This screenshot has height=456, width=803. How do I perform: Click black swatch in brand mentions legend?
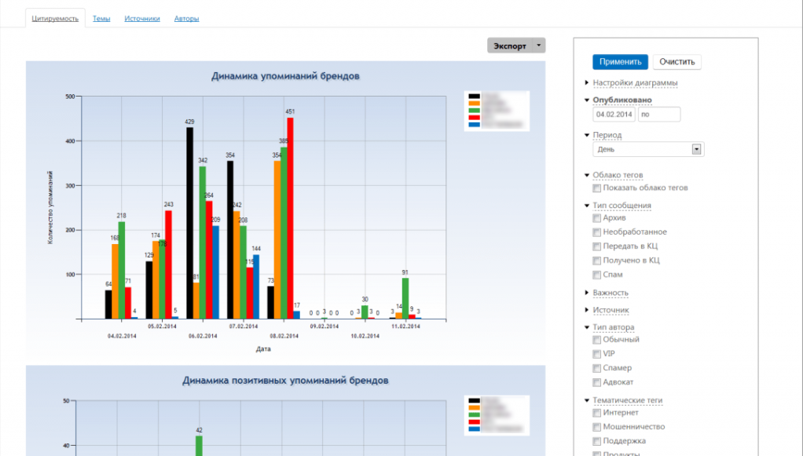click(475, 97)
